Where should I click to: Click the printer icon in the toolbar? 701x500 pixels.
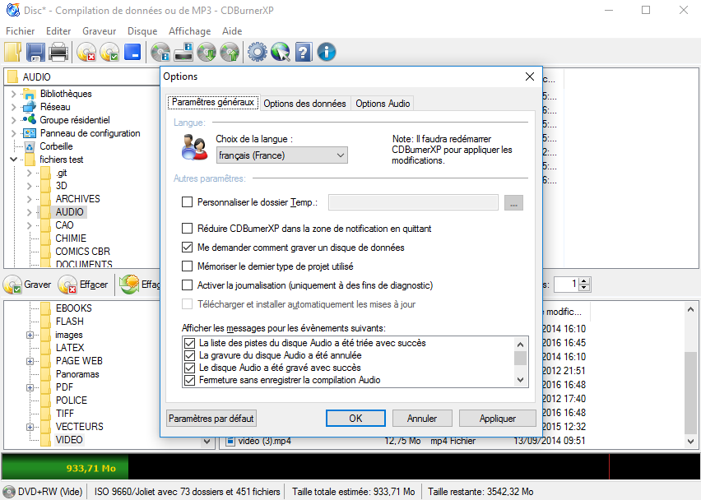click(58, 52)
